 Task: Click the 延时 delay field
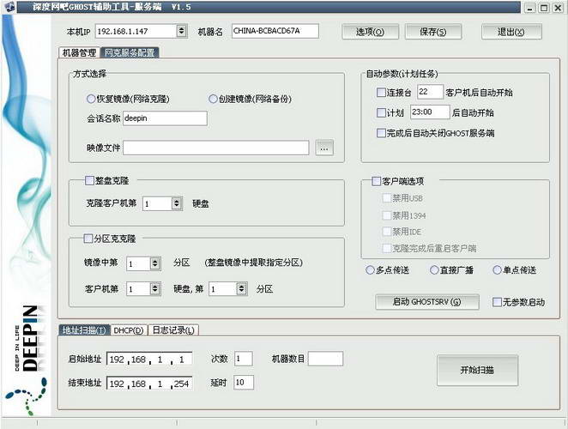pos(244,383)
